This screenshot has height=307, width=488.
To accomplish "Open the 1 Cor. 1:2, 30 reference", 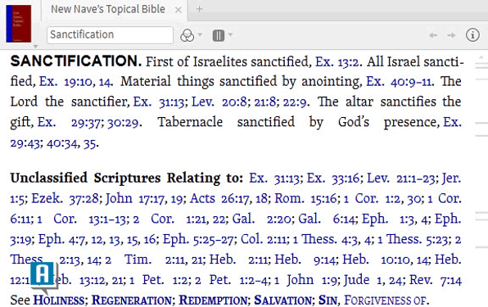I will point(382,199).
